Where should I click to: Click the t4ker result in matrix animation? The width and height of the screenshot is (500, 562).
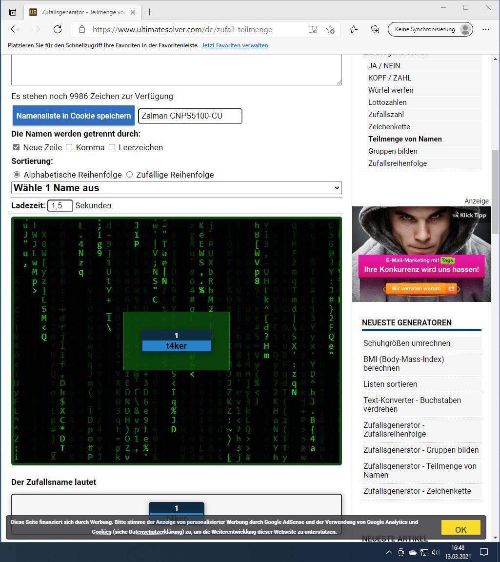click(x=177, y=345)
